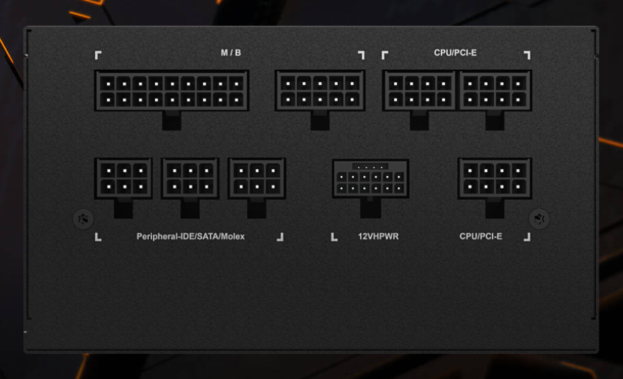
Task: Click the 18-pin motherboard connector socket
Action: click(171, 91)
